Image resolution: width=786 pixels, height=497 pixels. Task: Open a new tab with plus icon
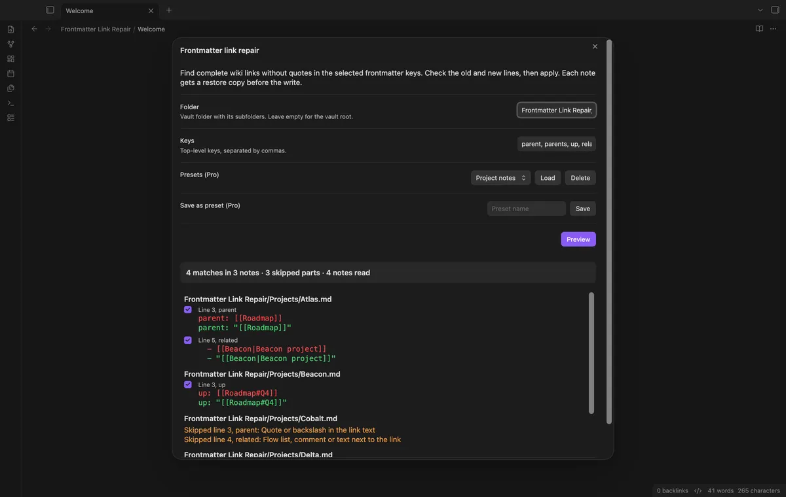pos(169,10)
